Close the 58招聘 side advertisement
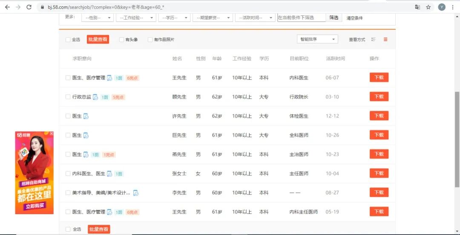The height and width of the screenshot is (235, 460). point(52,133)
